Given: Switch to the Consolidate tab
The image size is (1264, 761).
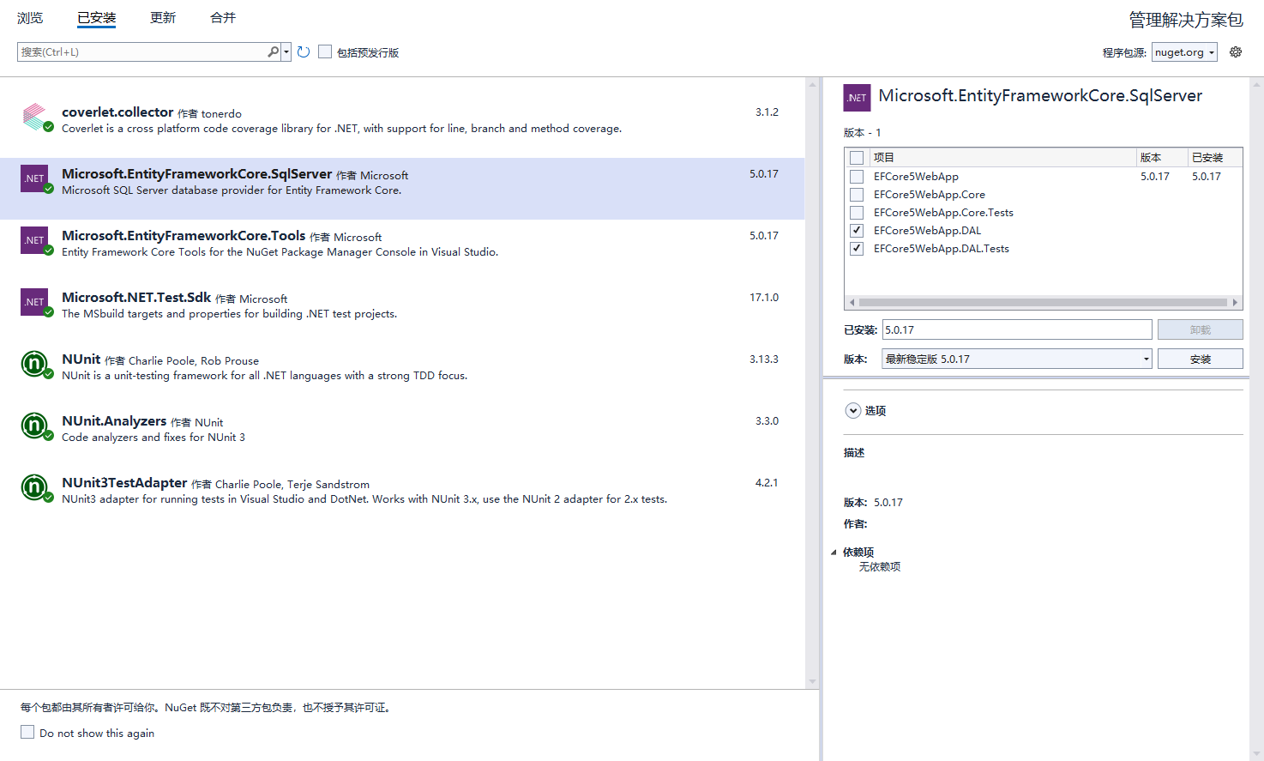Looking at the screenshot, I should pos(223,17).
